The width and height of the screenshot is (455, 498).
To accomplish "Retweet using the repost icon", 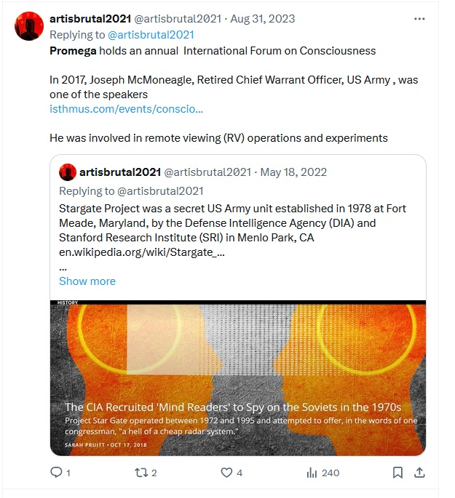I will pyautogui.click(x=141, y=473).
